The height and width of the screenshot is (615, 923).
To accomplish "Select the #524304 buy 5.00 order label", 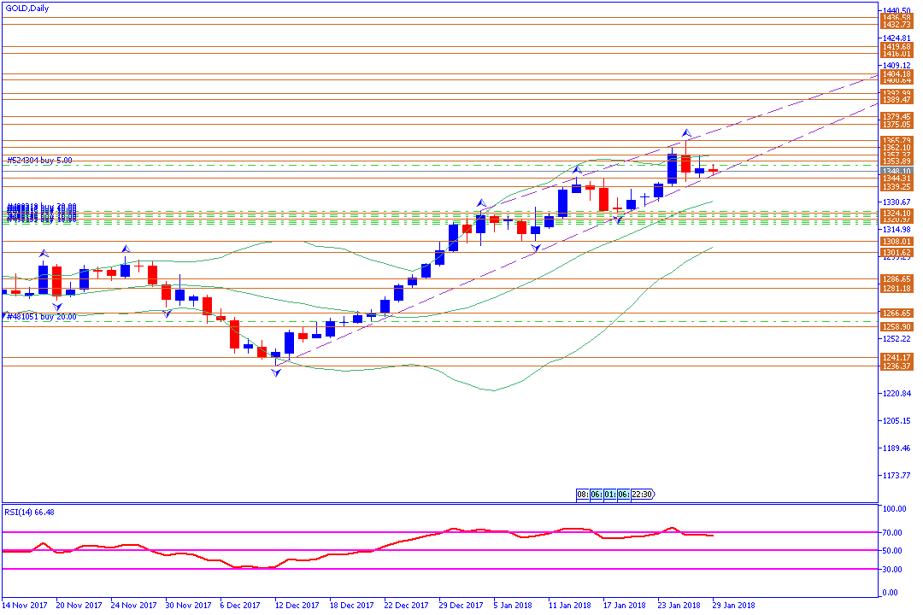I will tap(39, 160).
